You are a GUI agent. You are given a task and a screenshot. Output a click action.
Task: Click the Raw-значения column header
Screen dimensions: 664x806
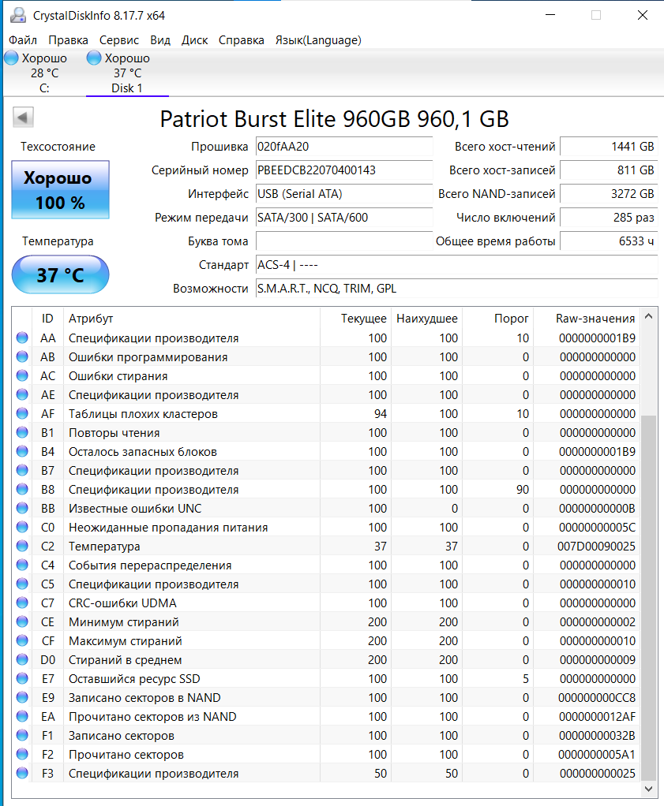pyautogui.click(x=587, y=318)
